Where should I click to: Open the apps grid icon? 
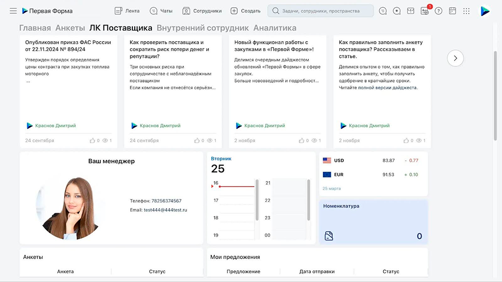coord(467,11)
